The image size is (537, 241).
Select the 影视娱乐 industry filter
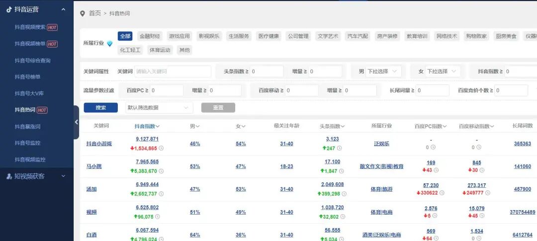(209, 36)
